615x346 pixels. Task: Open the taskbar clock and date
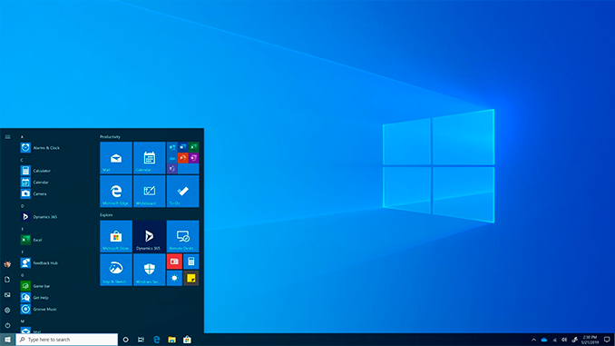590,340
